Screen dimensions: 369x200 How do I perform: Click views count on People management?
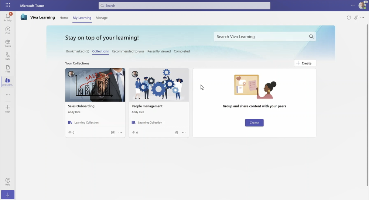135,132
